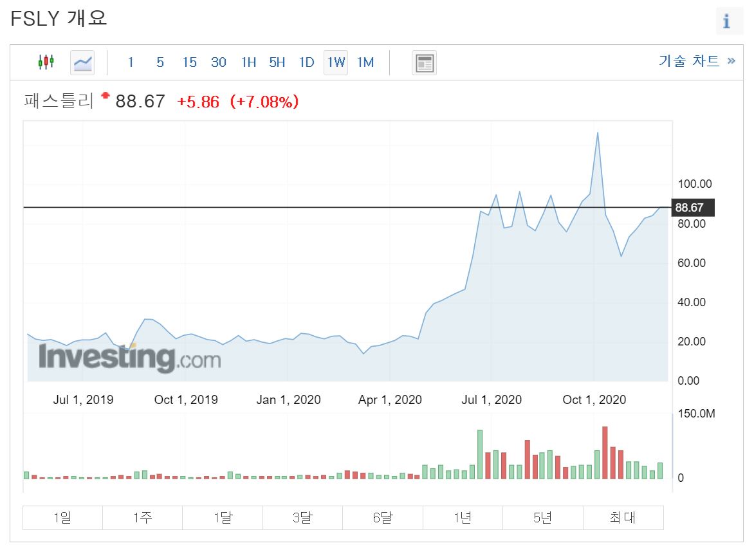Show the 1달 time range
This screenshot has width=754, height=550.
click(223, 518)
